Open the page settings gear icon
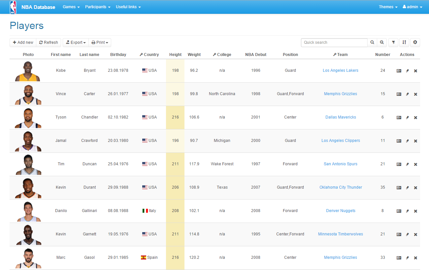Viewport: 429px width, 270px height. click(x=415, y=42)
